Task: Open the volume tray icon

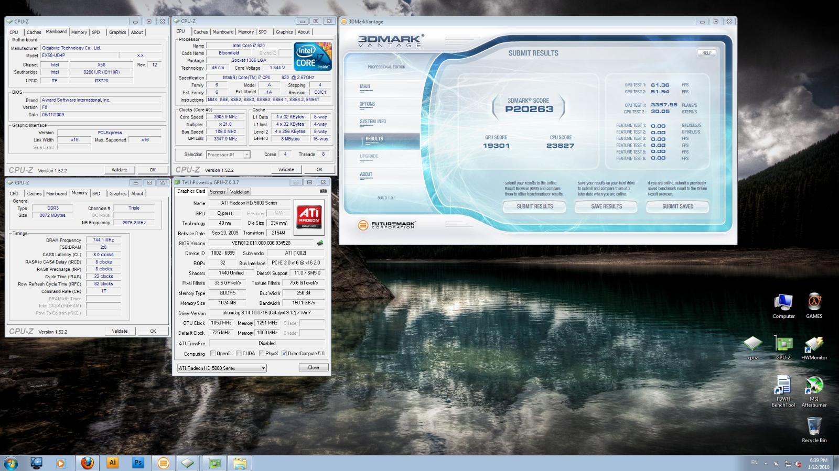Action: click(798, 464)
